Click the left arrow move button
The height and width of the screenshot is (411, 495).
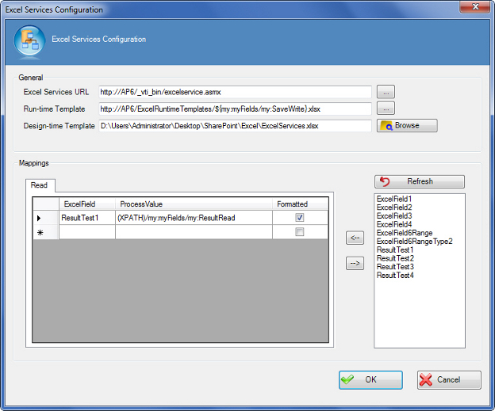355,237
